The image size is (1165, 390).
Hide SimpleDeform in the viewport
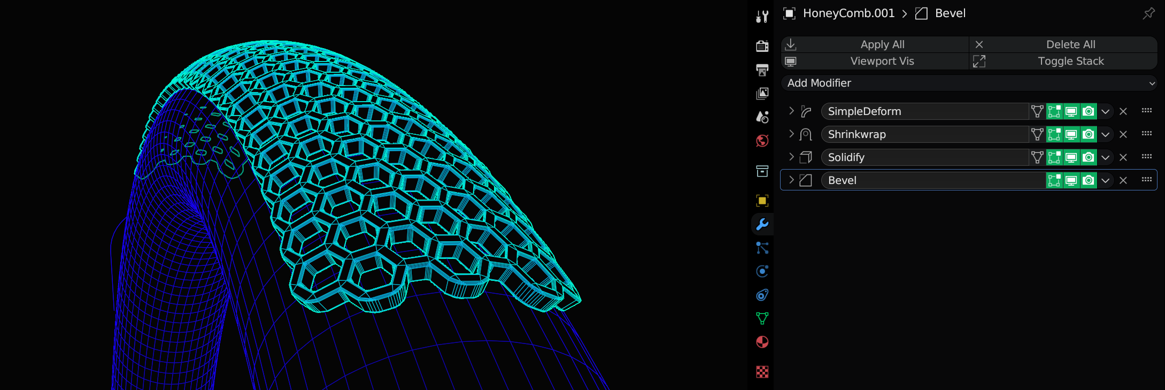tap(1071, 111)
